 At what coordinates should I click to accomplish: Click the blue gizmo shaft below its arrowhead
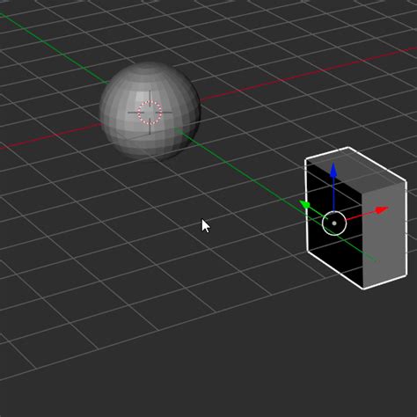pyautogui.click(x=333, y=195)
